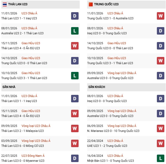
Task: Open the SÂN KHÁCH away section header
Action: 97,87
